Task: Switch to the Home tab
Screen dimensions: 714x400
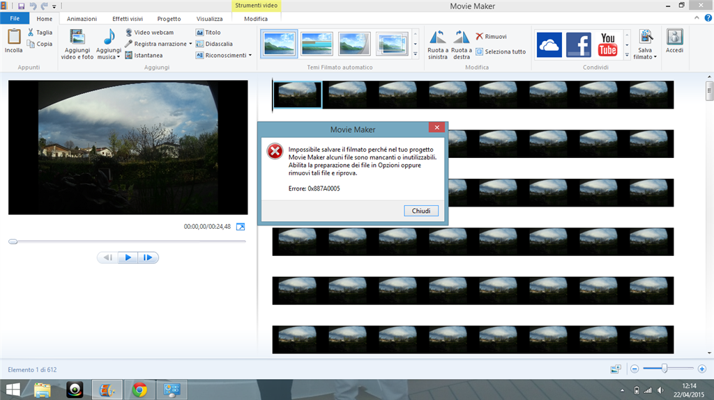Action: (x=44, y=19)
